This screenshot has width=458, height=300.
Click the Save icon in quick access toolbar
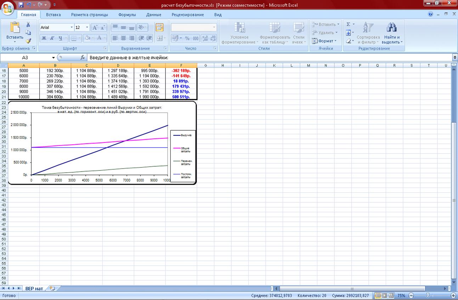21,5
